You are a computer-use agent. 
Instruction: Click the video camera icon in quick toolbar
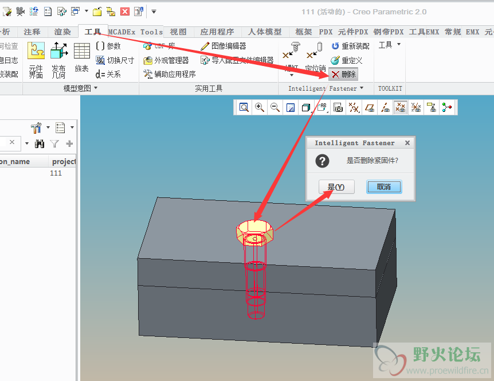point(21,11)
